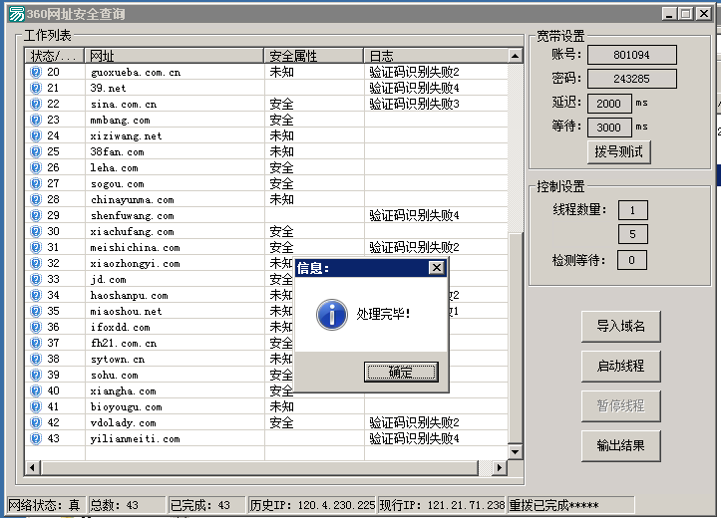Viewport: 721px width, 518px height.
Task: Click the 拨号测试 dial test button
Action: tap(619, 152)
